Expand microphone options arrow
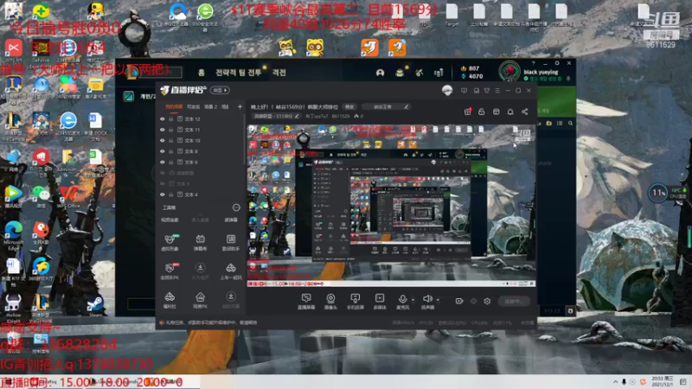Screen dimensions: 692x389 413,300
